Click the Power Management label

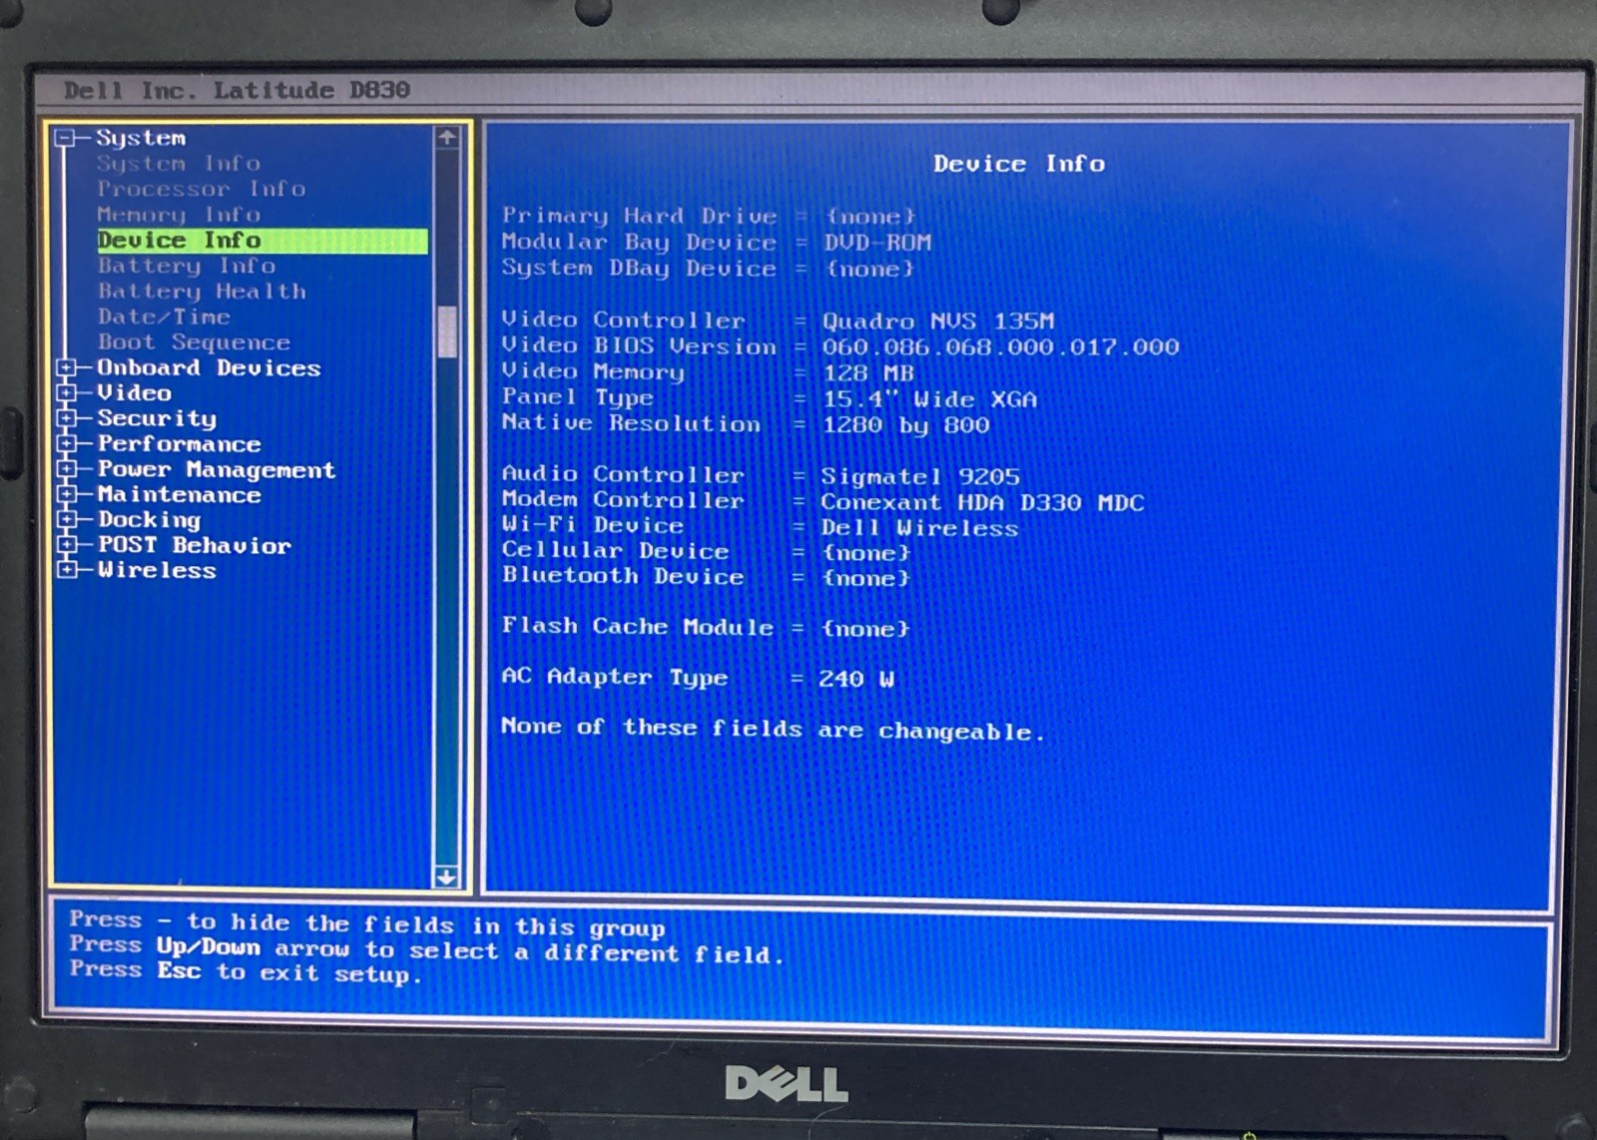tap(217, 470)
